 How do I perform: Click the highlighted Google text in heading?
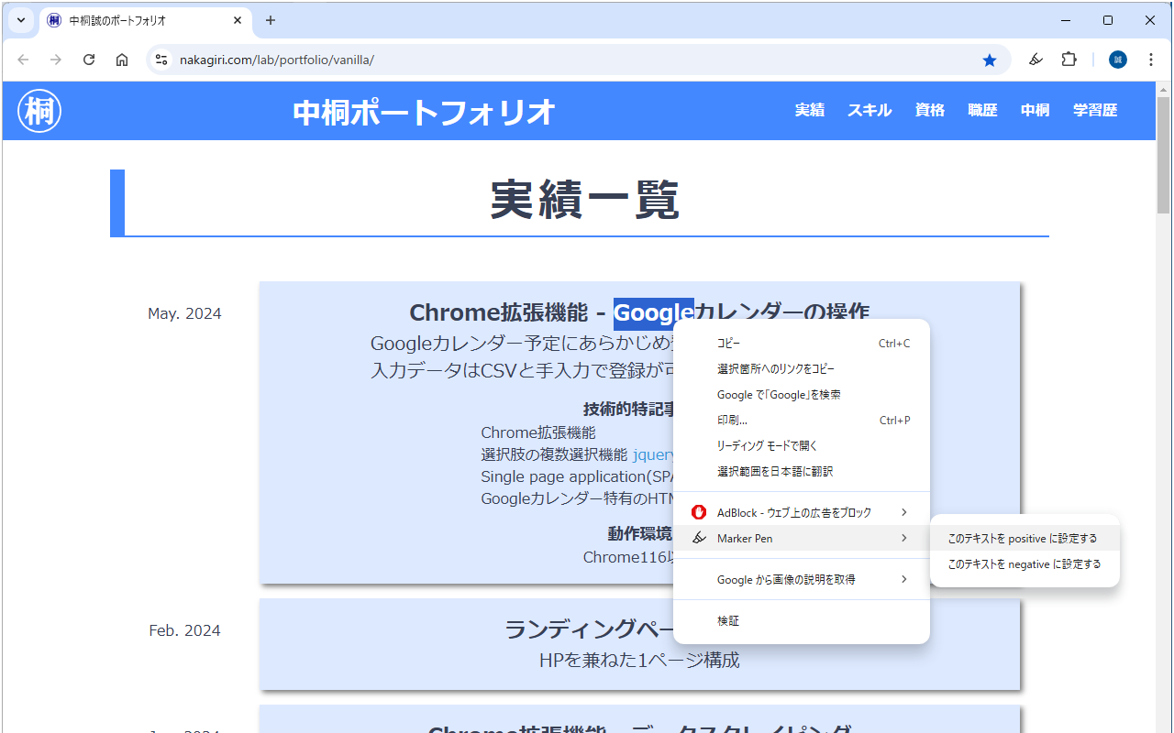653,312
